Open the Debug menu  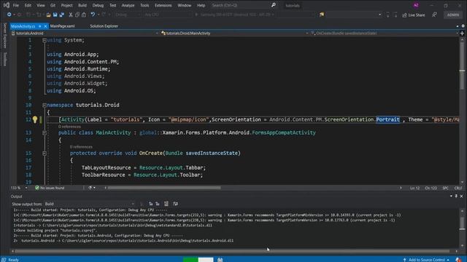tap(98, 5)
